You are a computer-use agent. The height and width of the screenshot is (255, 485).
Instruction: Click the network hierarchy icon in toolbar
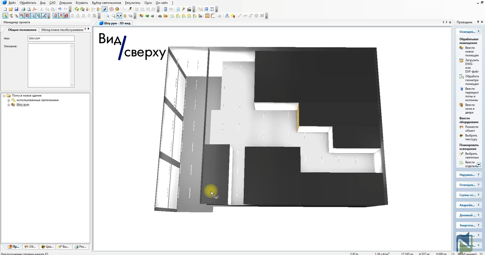[227, 16]
